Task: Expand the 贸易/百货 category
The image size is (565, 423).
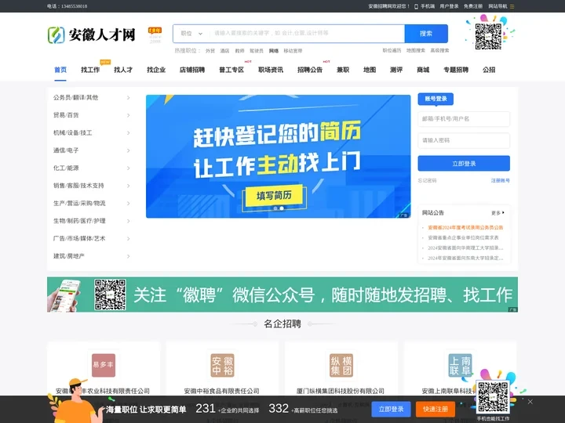Action: 92,115
